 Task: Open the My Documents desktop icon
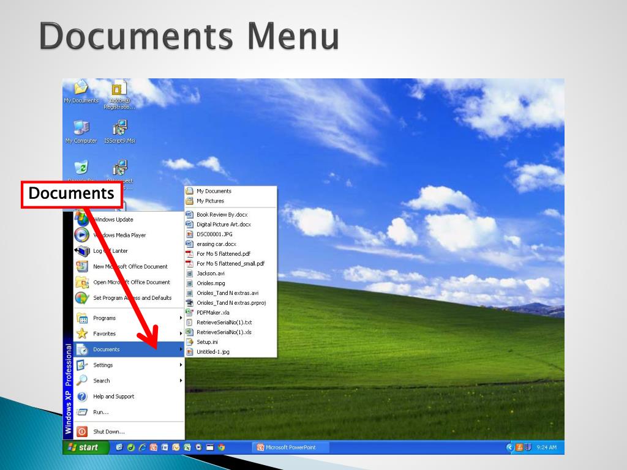point(81,92)
